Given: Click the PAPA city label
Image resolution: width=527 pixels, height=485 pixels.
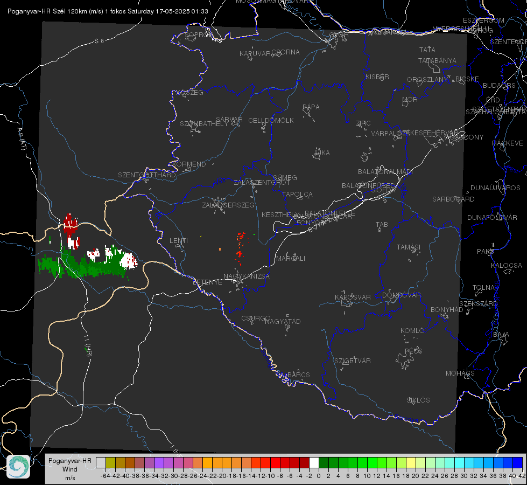Looking at the screenshot, I should [311, 107].
